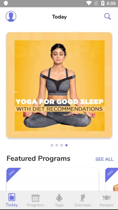118x210 pixels.
Task: Open the first PRO featured program card
Action: tap(53, 179)
